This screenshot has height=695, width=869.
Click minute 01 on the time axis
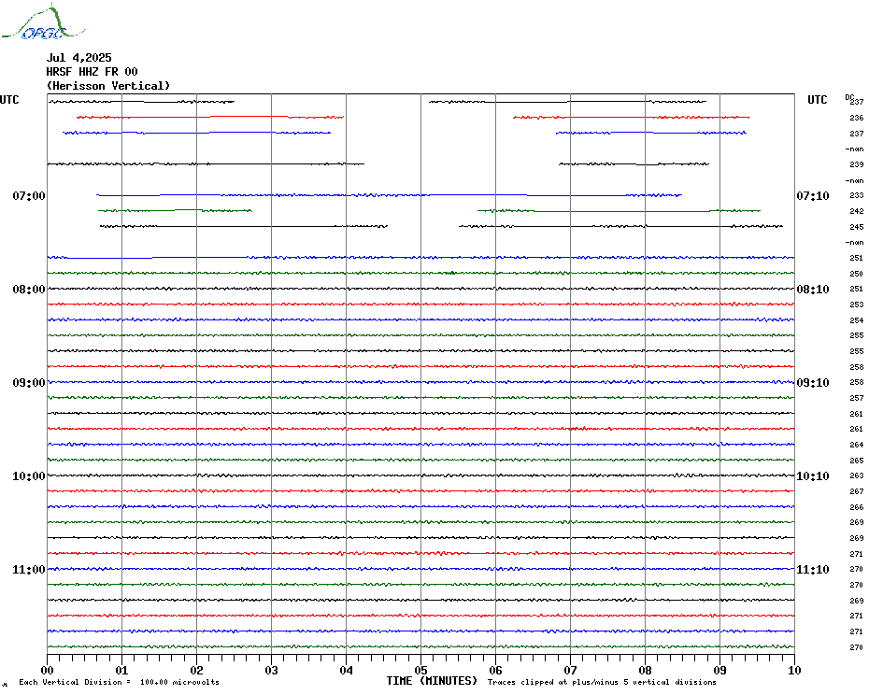[x=121, y=670]
